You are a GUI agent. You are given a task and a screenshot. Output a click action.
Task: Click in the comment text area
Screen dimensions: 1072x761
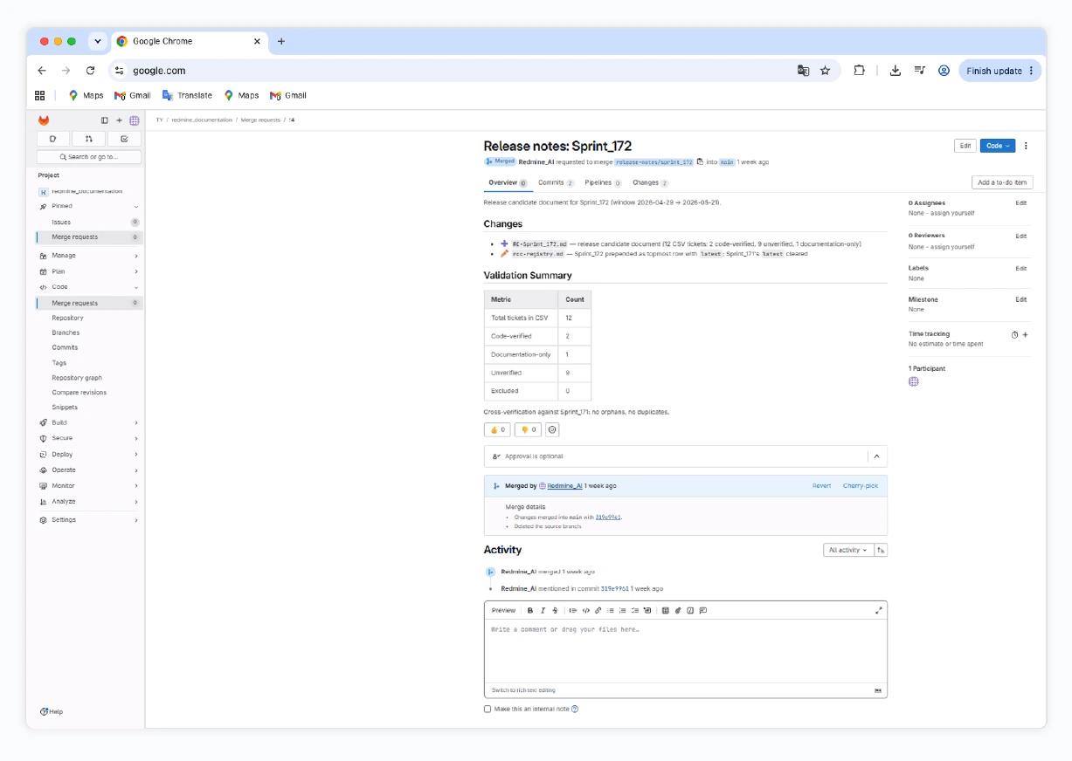coord(686,650)
